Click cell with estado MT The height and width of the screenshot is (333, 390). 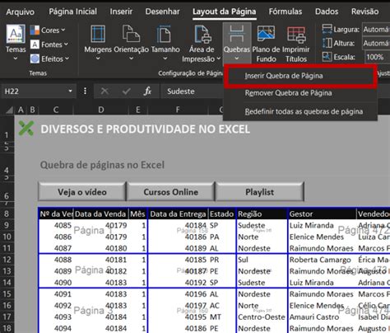click(222, 317)
